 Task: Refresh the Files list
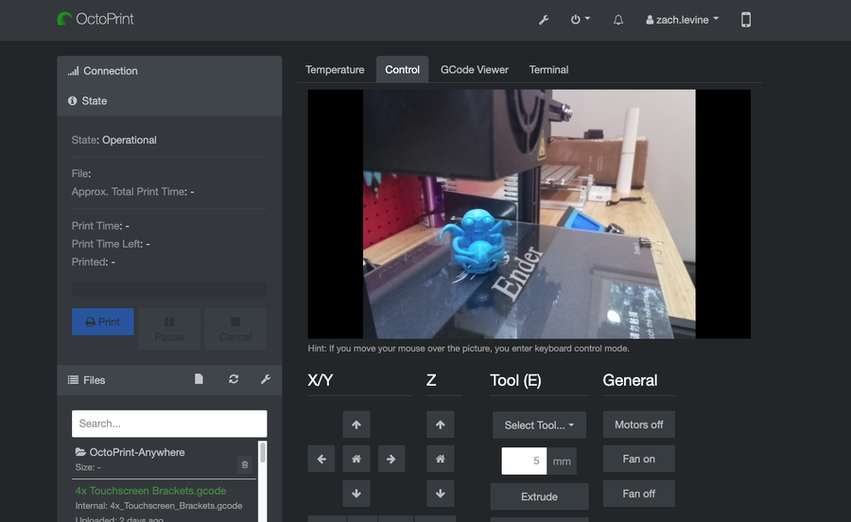[234, 379]
